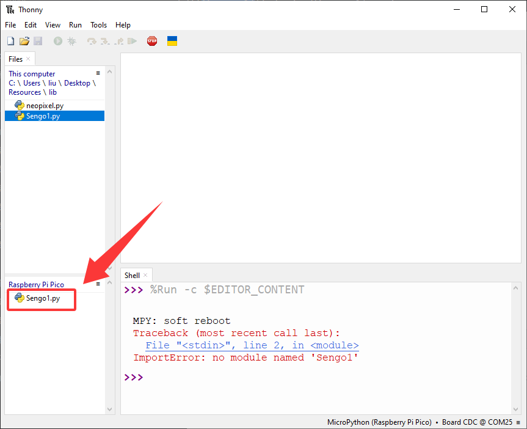Open the Edit menu
Screen dimensions: 527x429
[31, 25]
